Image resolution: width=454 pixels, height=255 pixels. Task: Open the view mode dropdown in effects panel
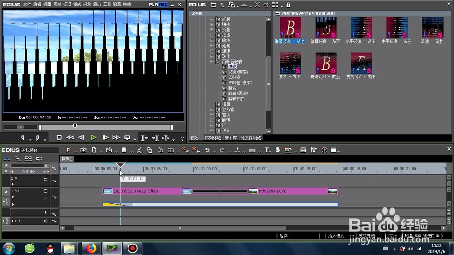(x=282, y=6)
